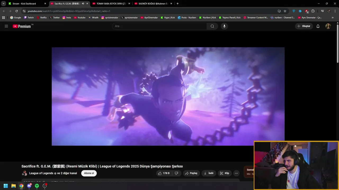Close the Stream - Kick Dashboard tab
339x190 pixels.
[x=45, y=4]
